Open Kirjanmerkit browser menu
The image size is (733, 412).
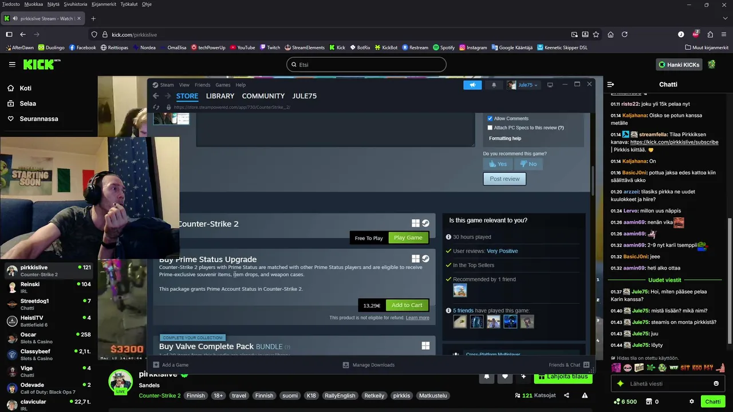[x=104, y=4]
